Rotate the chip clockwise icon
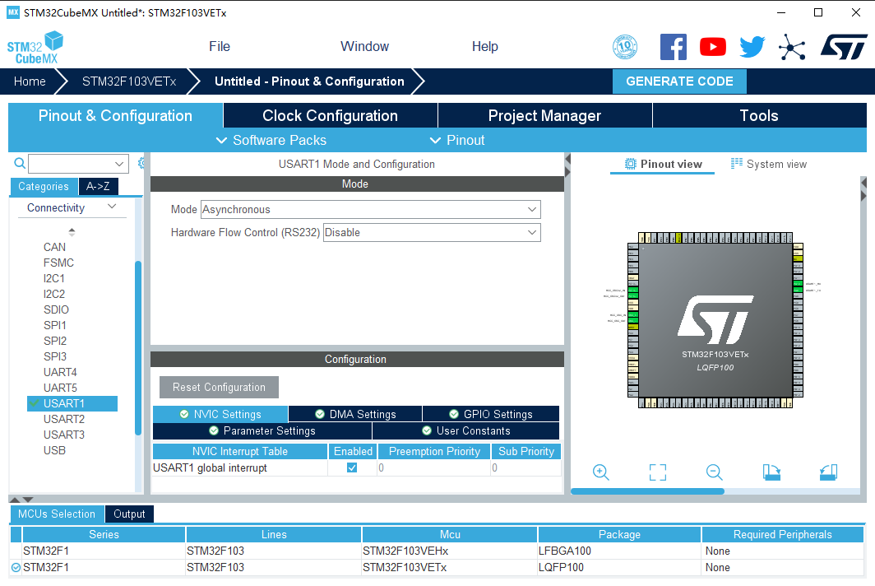The height and width of the screenshot is (586, 875). 771,472
